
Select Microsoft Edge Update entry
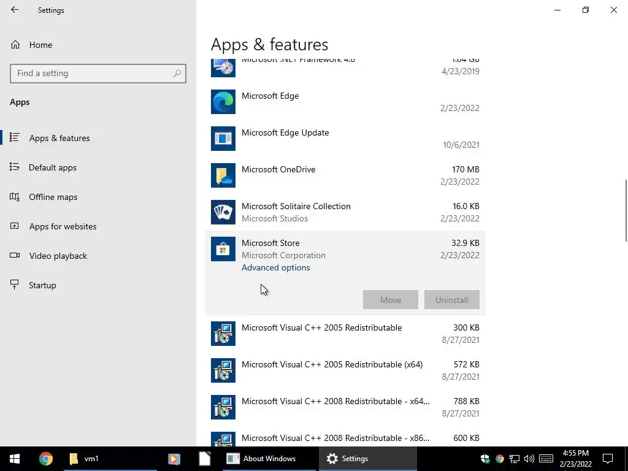(345, 139)
